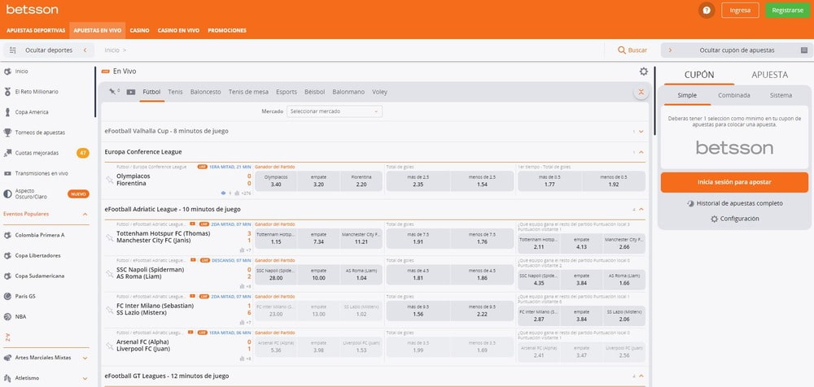This screenshot has width=814, height=387.
Task: Collapse the floating sports bar with the round button
Action: coord(641,93)
